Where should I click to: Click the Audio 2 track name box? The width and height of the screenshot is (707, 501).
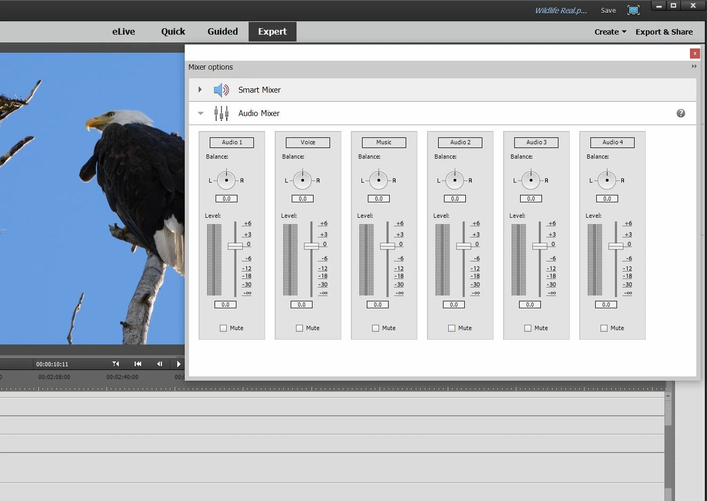tap(460, 142)
